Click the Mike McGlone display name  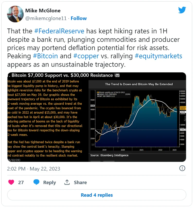click(43, 10)
